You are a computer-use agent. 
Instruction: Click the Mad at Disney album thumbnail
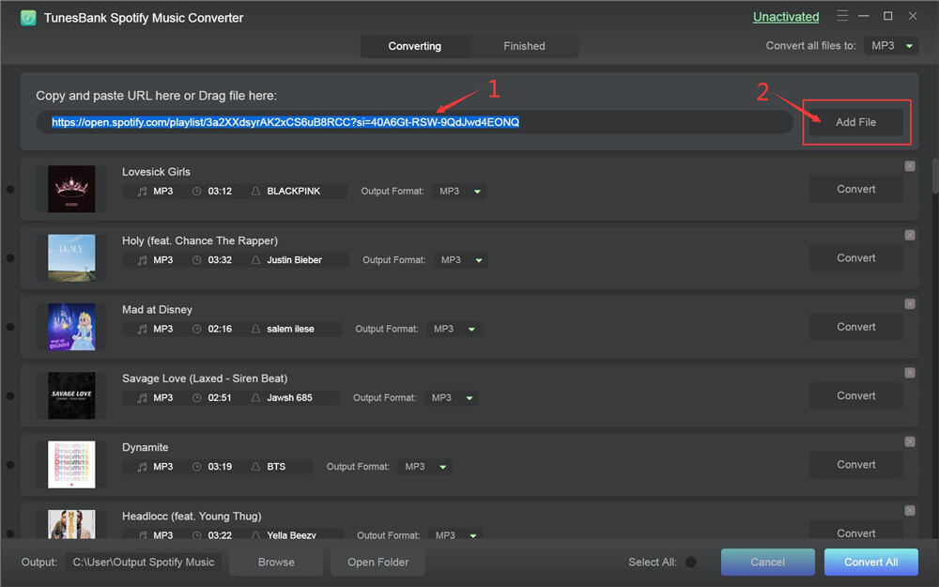[x=71, y=327]
